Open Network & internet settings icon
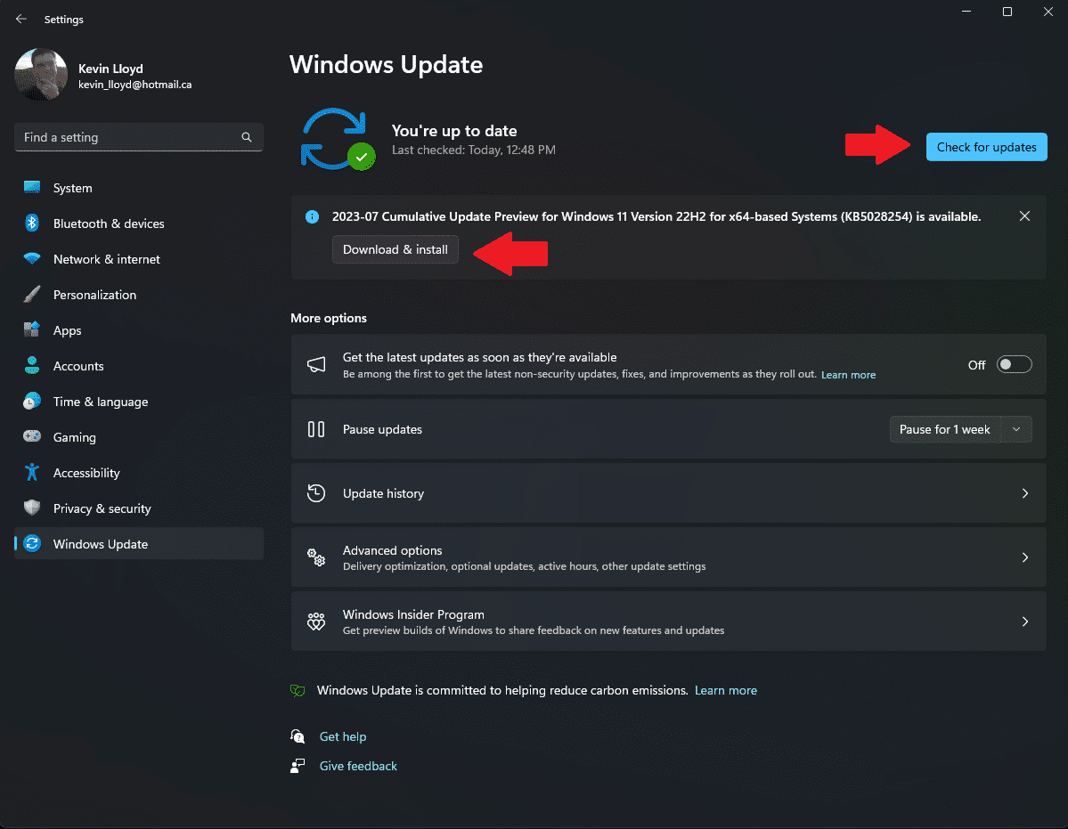Viewport: 1068px width, 829px height. pyautogui.click(x=32, y=258)
